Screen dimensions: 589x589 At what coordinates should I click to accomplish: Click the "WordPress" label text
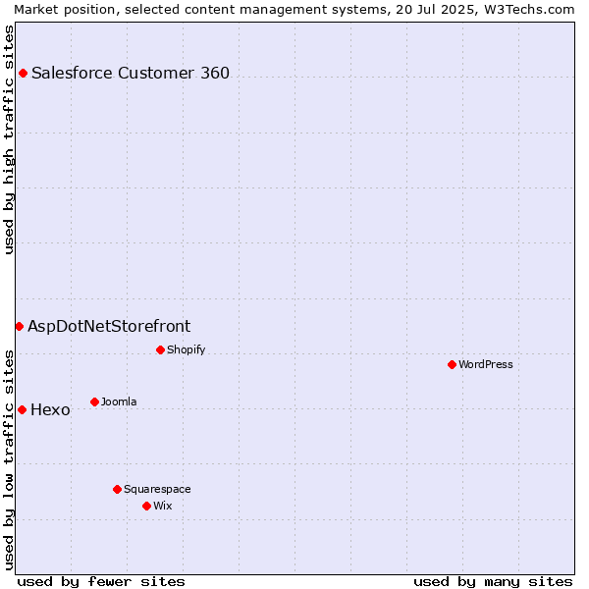tap(486, 364)
